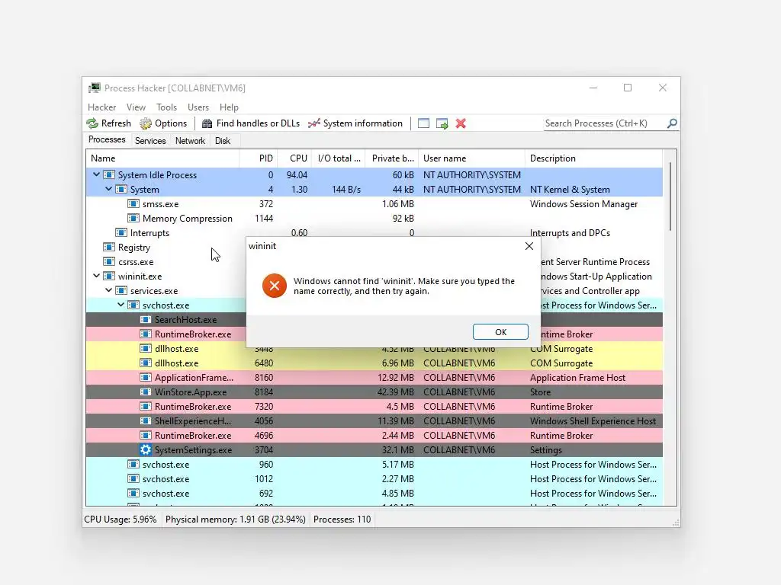This screenshot has height=585, width=781.
Task: Click the Windows Session Manager description
Action: [583, 204]
